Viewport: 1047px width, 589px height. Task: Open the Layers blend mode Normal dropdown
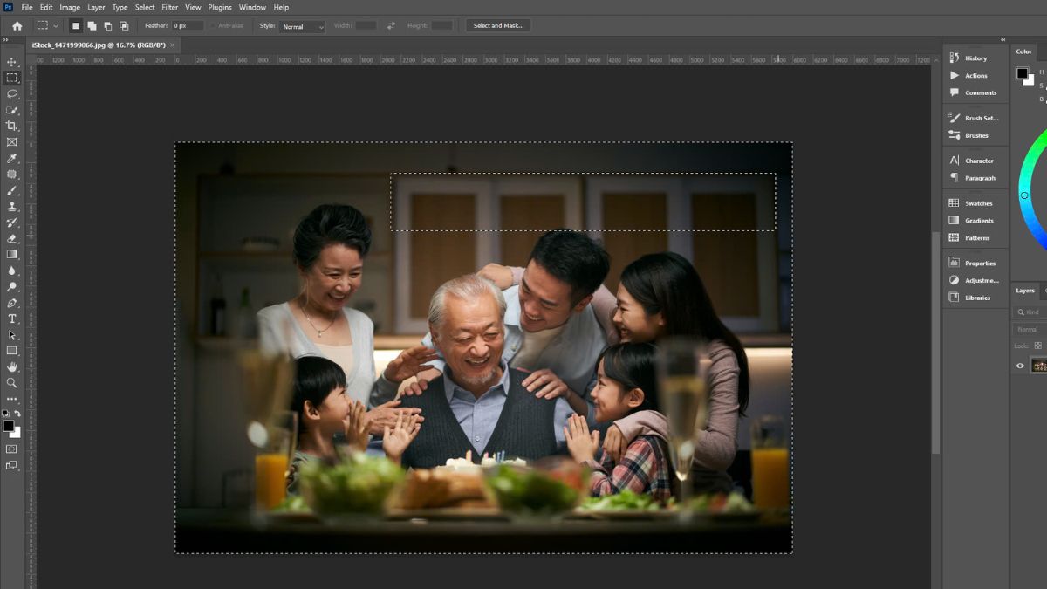(x=1030, y=329)
